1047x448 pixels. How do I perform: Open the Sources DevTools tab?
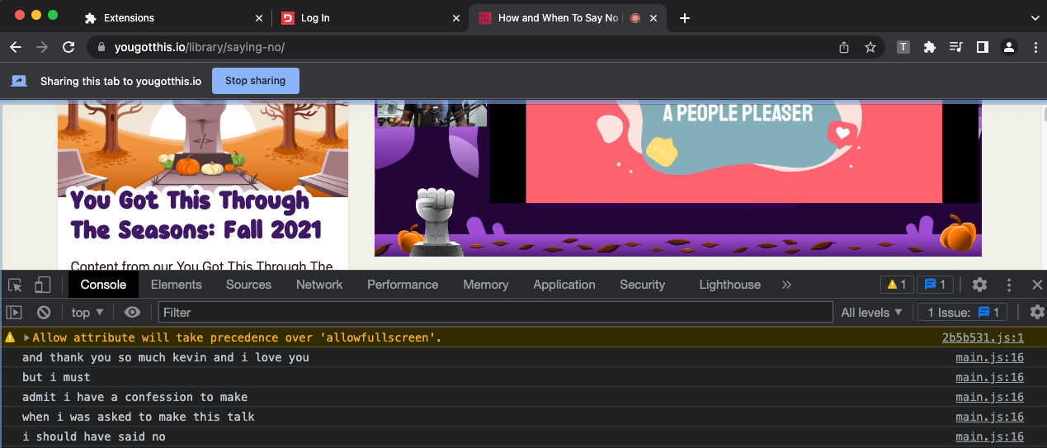[x=248, y=285]
